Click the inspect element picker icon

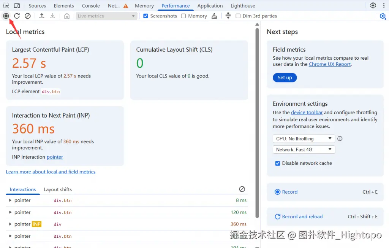coord(6,5)
